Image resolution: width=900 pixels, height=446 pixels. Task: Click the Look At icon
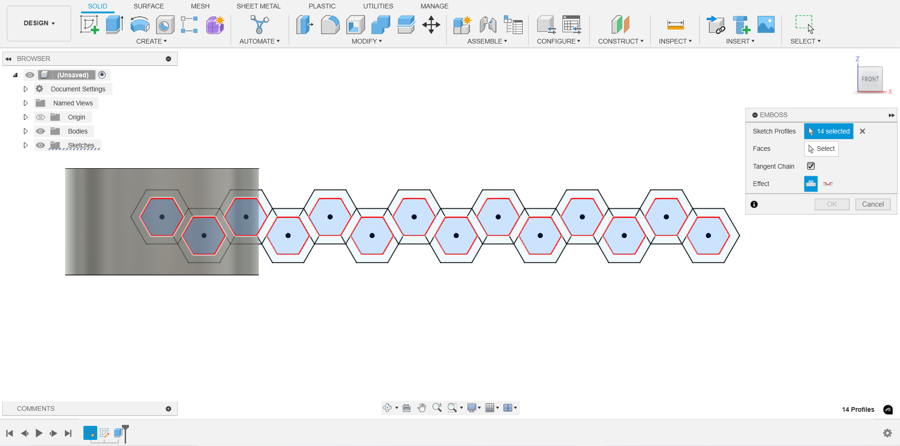(407, 408)
